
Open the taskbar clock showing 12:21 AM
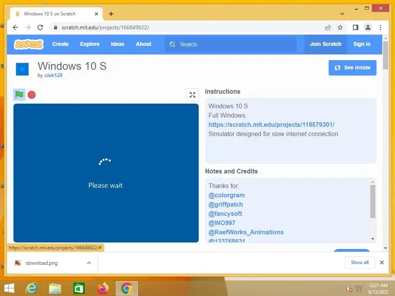click(378, 289)
